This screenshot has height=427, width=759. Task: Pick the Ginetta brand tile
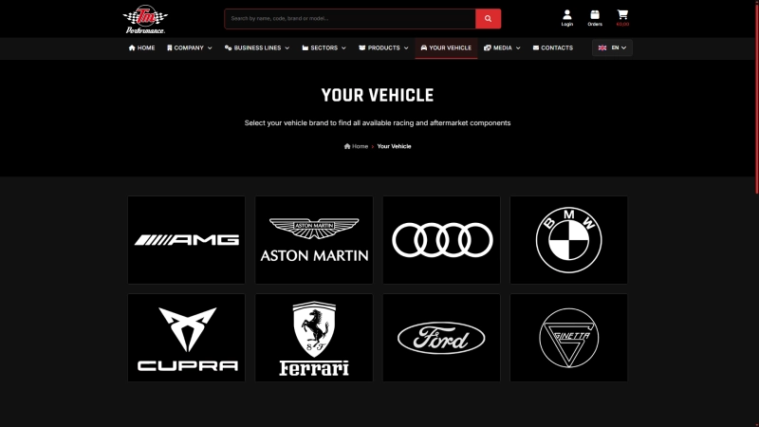[x=568, y=338]
